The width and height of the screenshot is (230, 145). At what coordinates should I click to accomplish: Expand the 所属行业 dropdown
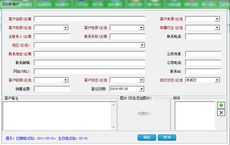[217, 28]
